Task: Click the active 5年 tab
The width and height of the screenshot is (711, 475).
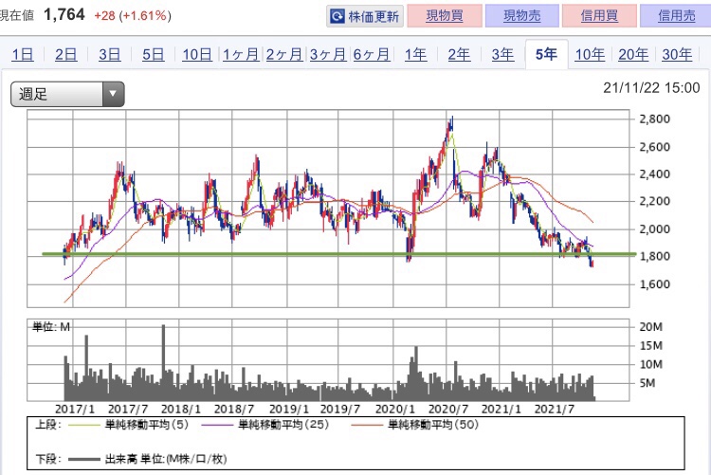Action: pyautogui.click(x=546, y=54)
